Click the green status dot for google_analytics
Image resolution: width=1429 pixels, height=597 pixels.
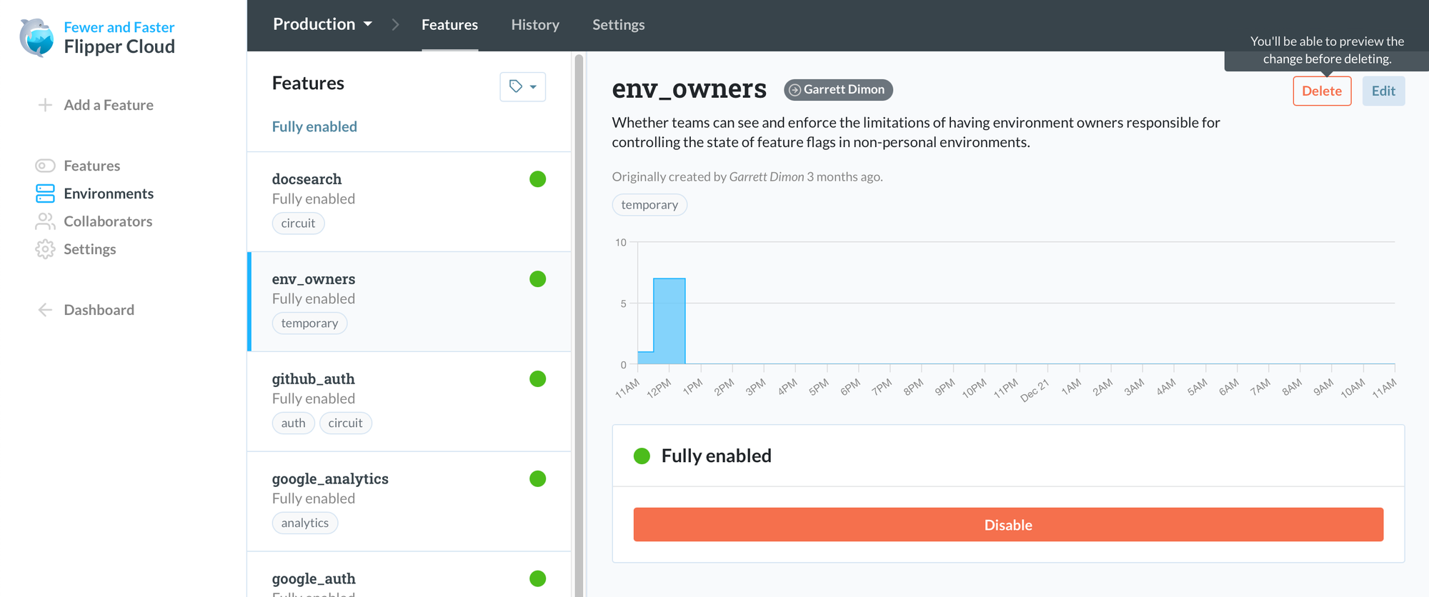point(538,479)
